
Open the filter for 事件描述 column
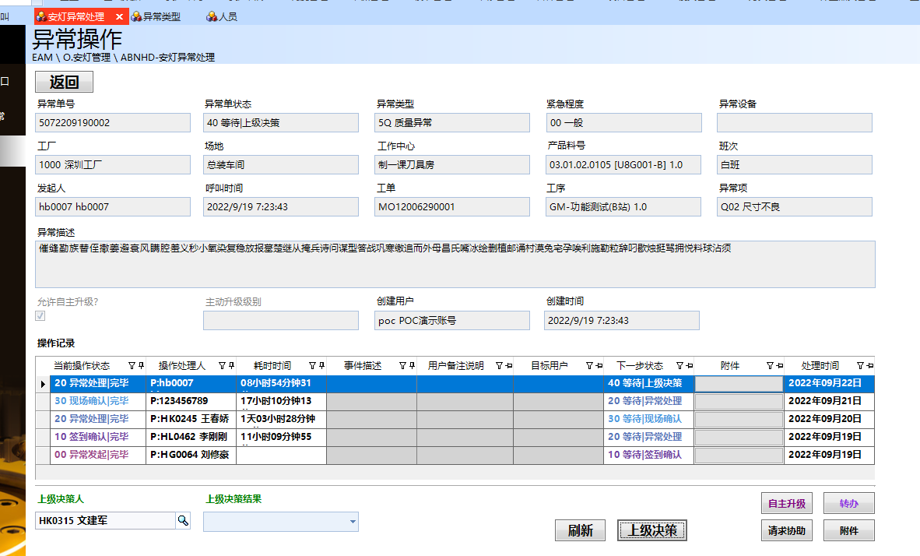click(403, 366)
